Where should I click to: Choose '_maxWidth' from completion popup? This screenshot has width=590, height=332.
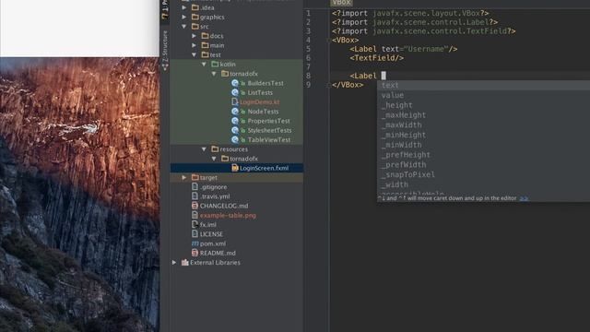click(x=483, y=125)
